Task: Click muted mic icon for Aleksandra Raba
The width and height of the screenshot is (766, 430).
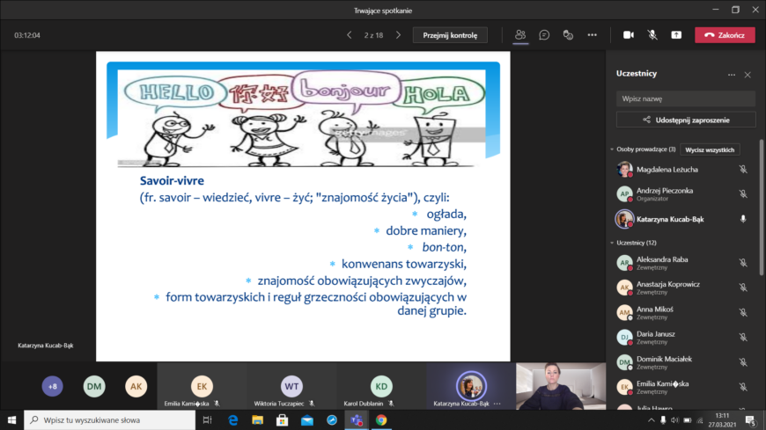Action: point(743,263)
